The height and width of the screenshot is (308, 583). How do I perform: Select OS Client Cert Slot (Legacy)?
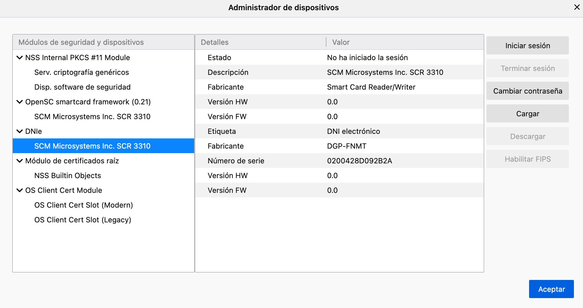pyautogui.click(x=83, y=220)
